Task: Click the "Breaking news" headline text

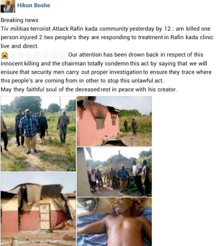Action: coord(20,20)
